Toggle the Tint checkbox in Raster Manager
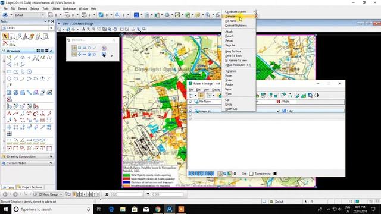Image resolution: width=381 pixels, height=214 pixels. click(251, 174)
